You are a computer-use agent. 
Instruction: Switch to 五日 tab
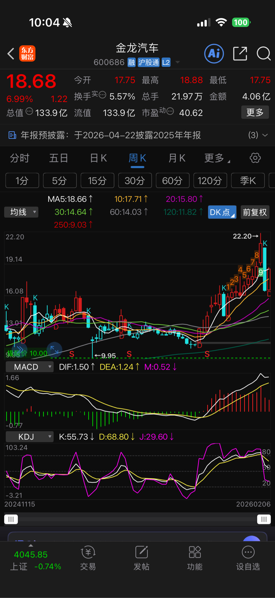59,158
